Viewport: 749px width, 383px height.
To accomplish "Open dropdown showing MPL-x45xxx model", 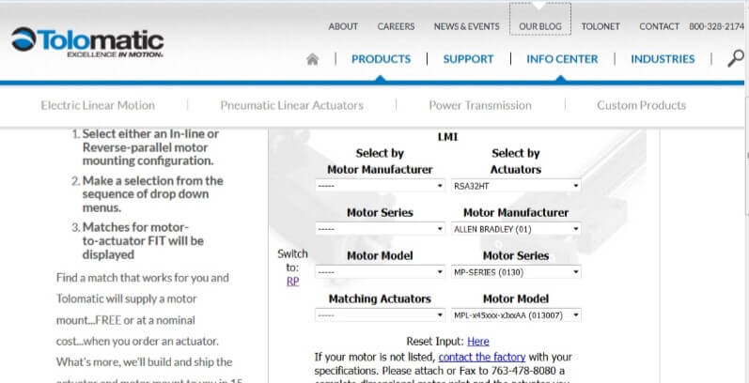I will coord(516,314).
